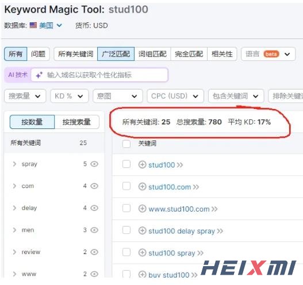Check the box for www.stud100.com row
The height and width of the screenshot is (285, 303).
[126, 208]
